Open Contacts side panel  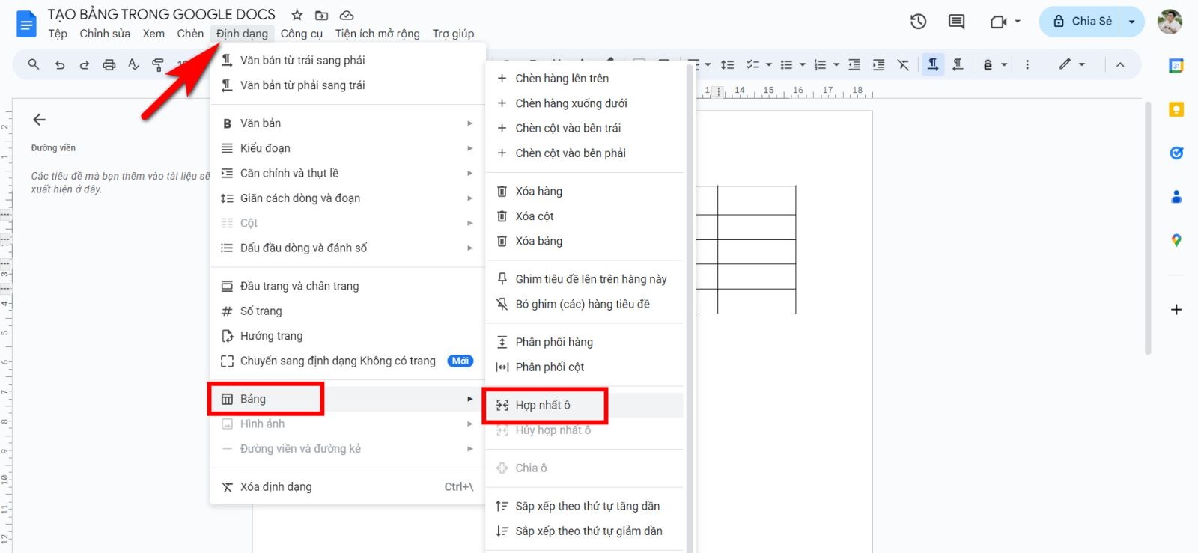[1176, 197]
